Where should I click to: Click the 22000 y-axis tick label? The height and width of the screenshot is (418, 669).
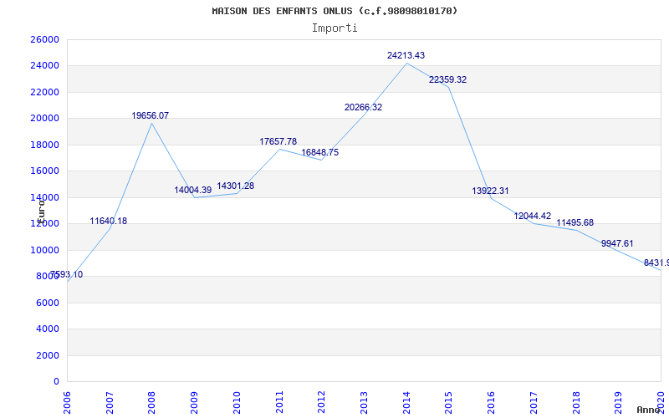(x=44, y=92)
